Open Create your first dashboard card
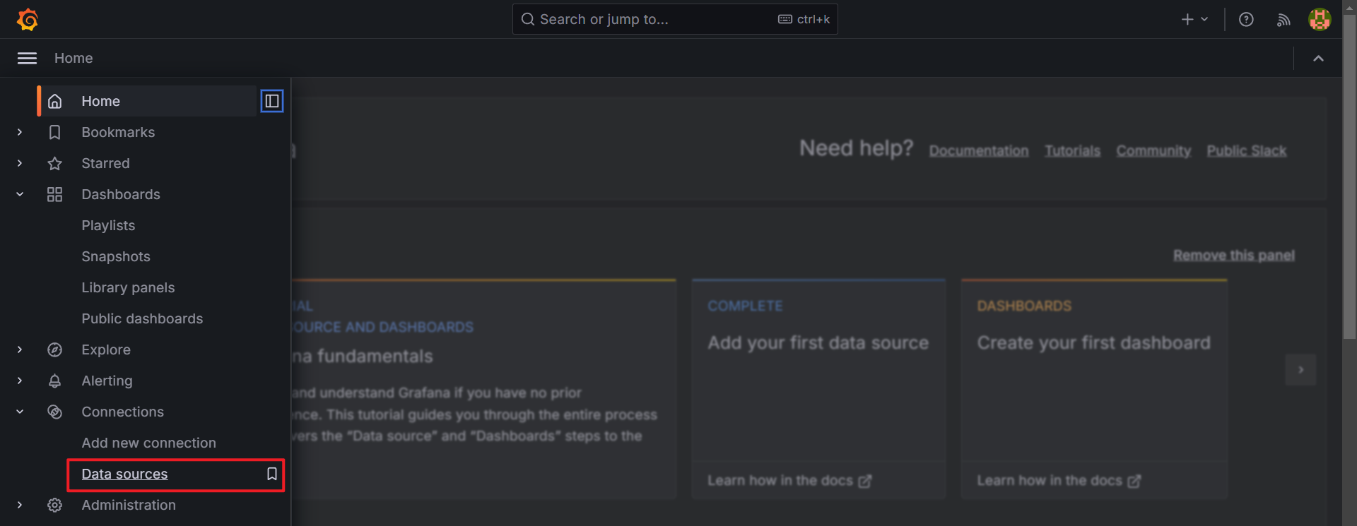This screenshot has height=526, width=1357. pos(1094,389)
